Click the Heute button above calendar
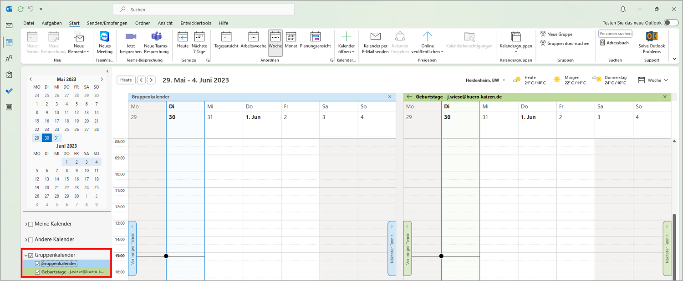 pos(126,80)
